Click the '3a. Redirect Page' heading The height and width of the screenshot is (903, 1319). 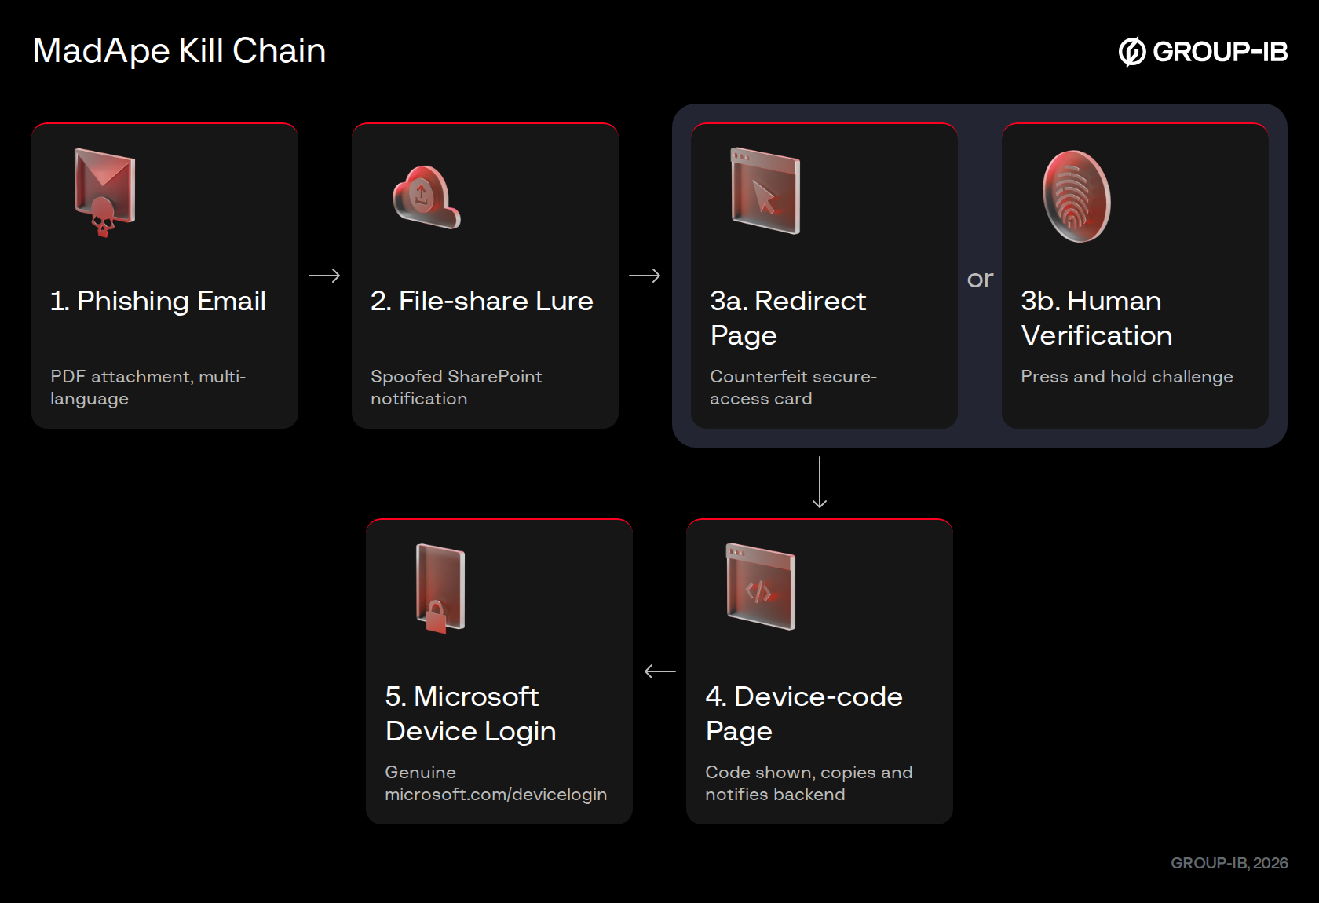787,318
